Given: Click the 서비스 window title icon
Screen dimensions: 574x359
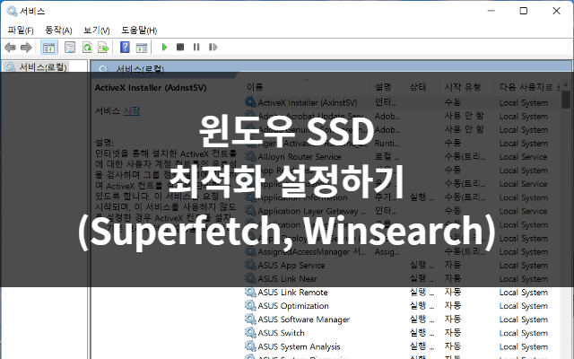Looking at the screenshot, I should [12, 11].
